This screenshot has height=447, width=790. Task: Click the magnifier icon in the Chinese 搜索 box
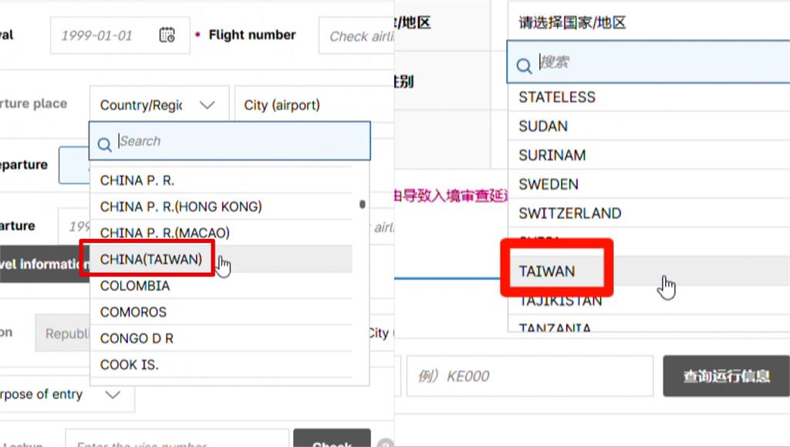(524, 66)
